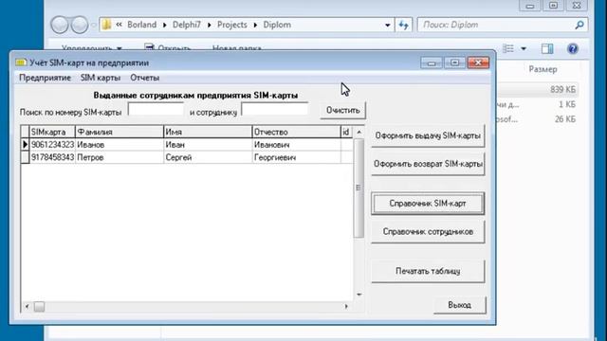Click Delphi7 in Explorer address path

tap(187, 25)
